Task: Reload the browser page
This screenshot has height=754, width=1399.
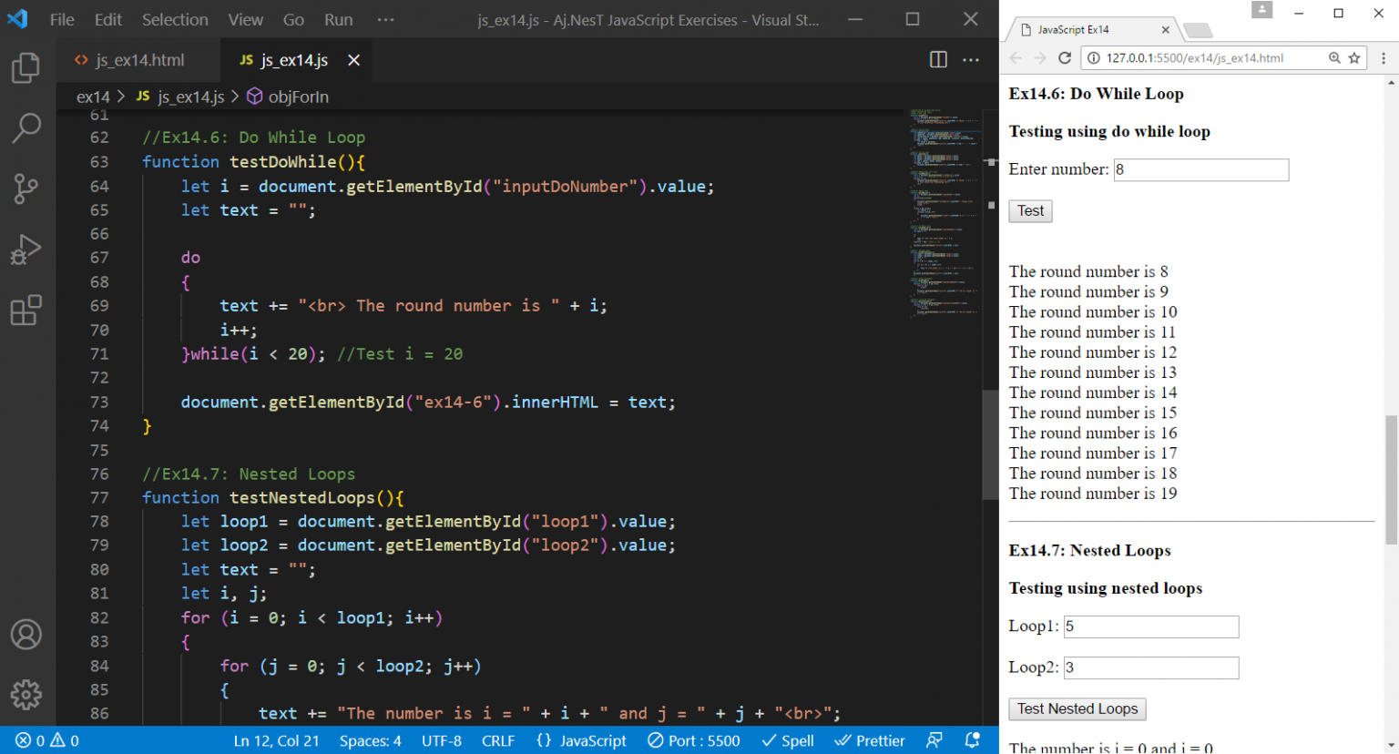Action: click(x=1064, y=58)
